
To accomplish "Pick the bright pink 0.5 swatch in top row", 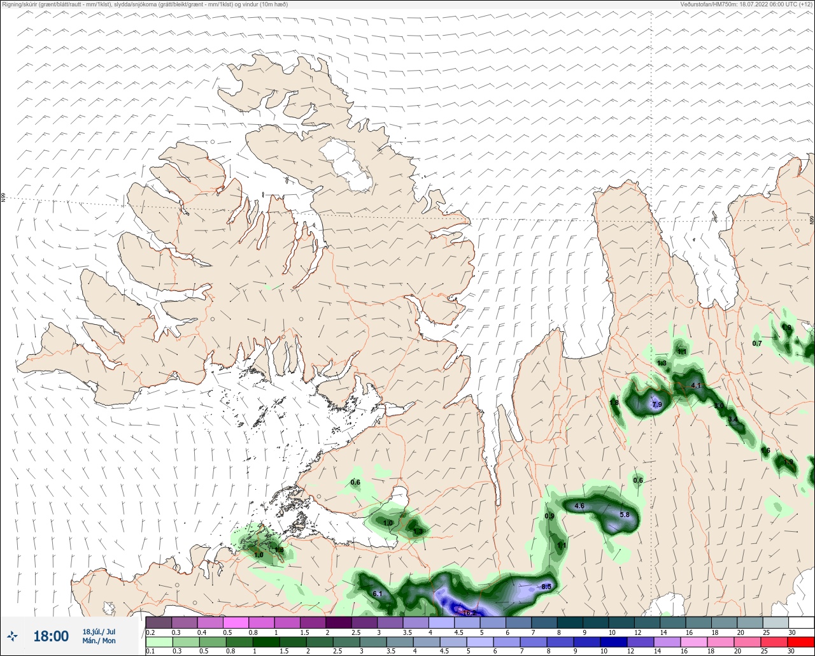I will pos(236,622).
